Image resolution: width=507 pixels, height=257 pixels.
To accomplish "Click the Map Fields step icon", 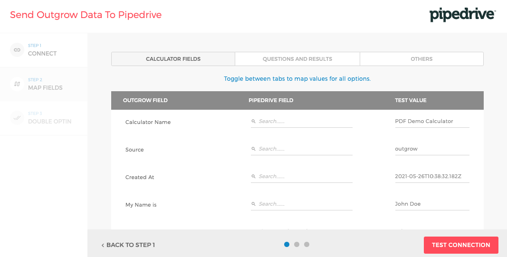I will [17, 84].
